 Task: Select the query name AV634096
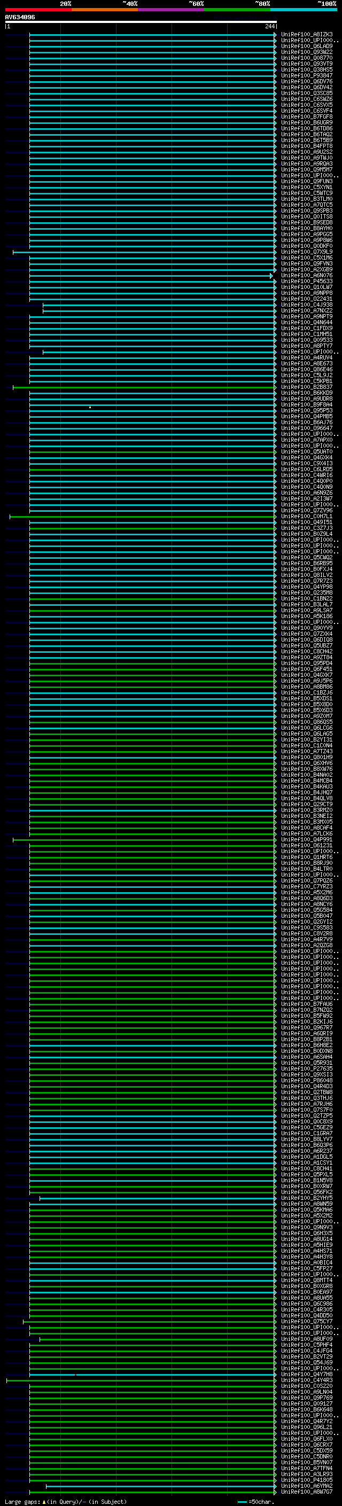[x=20, y=17]
